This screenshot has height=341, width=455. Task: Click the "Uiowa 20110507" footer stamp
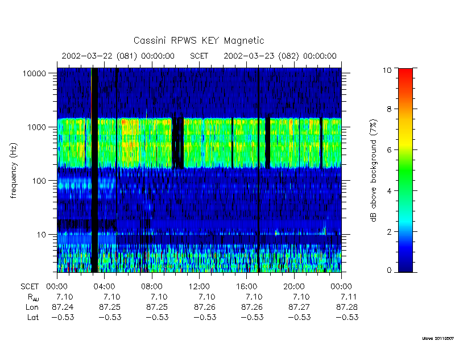click(438, 338)
